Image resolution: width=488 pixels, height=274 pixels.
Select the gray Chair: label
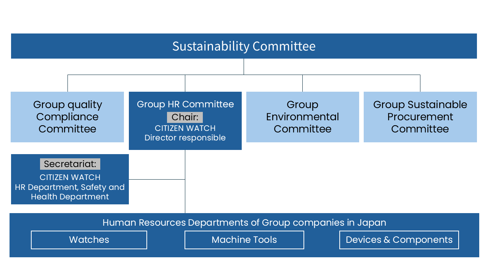pos(185,117)
